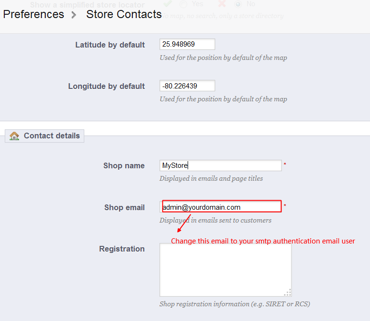Select Yes for simplified store locator
This screenshot has height=321, width=370.
coord(183,4)
